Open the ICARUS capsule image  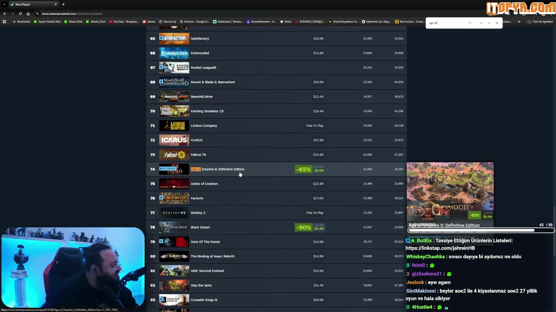click(x=174, y=140)
